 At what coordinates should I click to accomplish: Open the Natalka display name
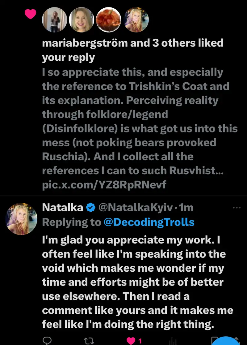[x=62, y=207]
